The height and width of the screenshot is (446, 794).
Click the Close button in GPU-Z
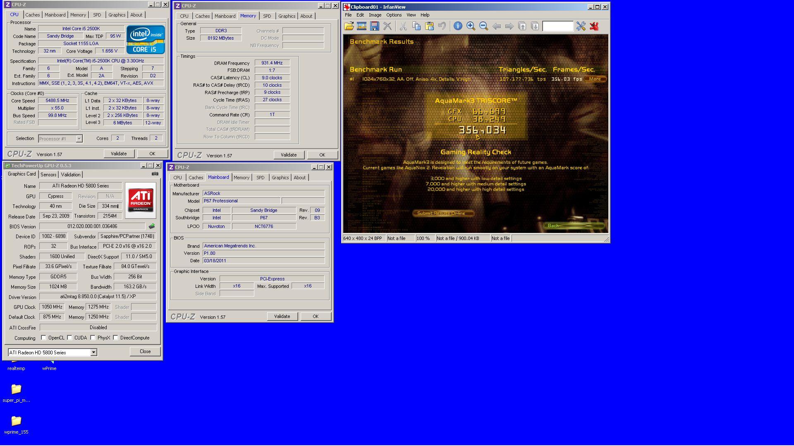click(x=145, y=351)
